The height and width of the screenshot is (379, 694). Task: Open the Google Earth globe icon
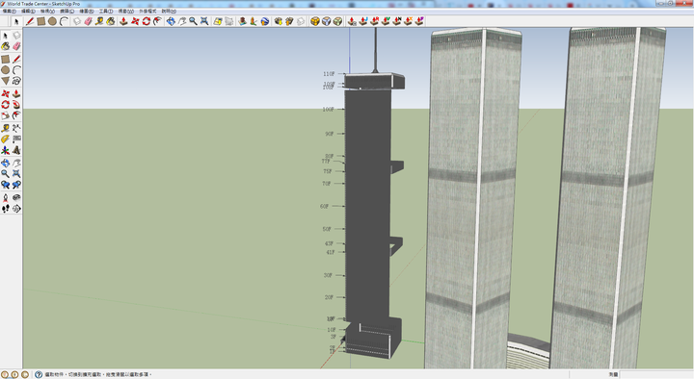pyautogui.click(x=265, y=21)
